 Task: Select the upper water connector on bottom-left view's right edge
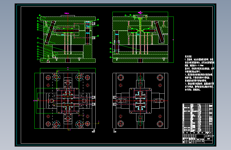click(94, 97)
